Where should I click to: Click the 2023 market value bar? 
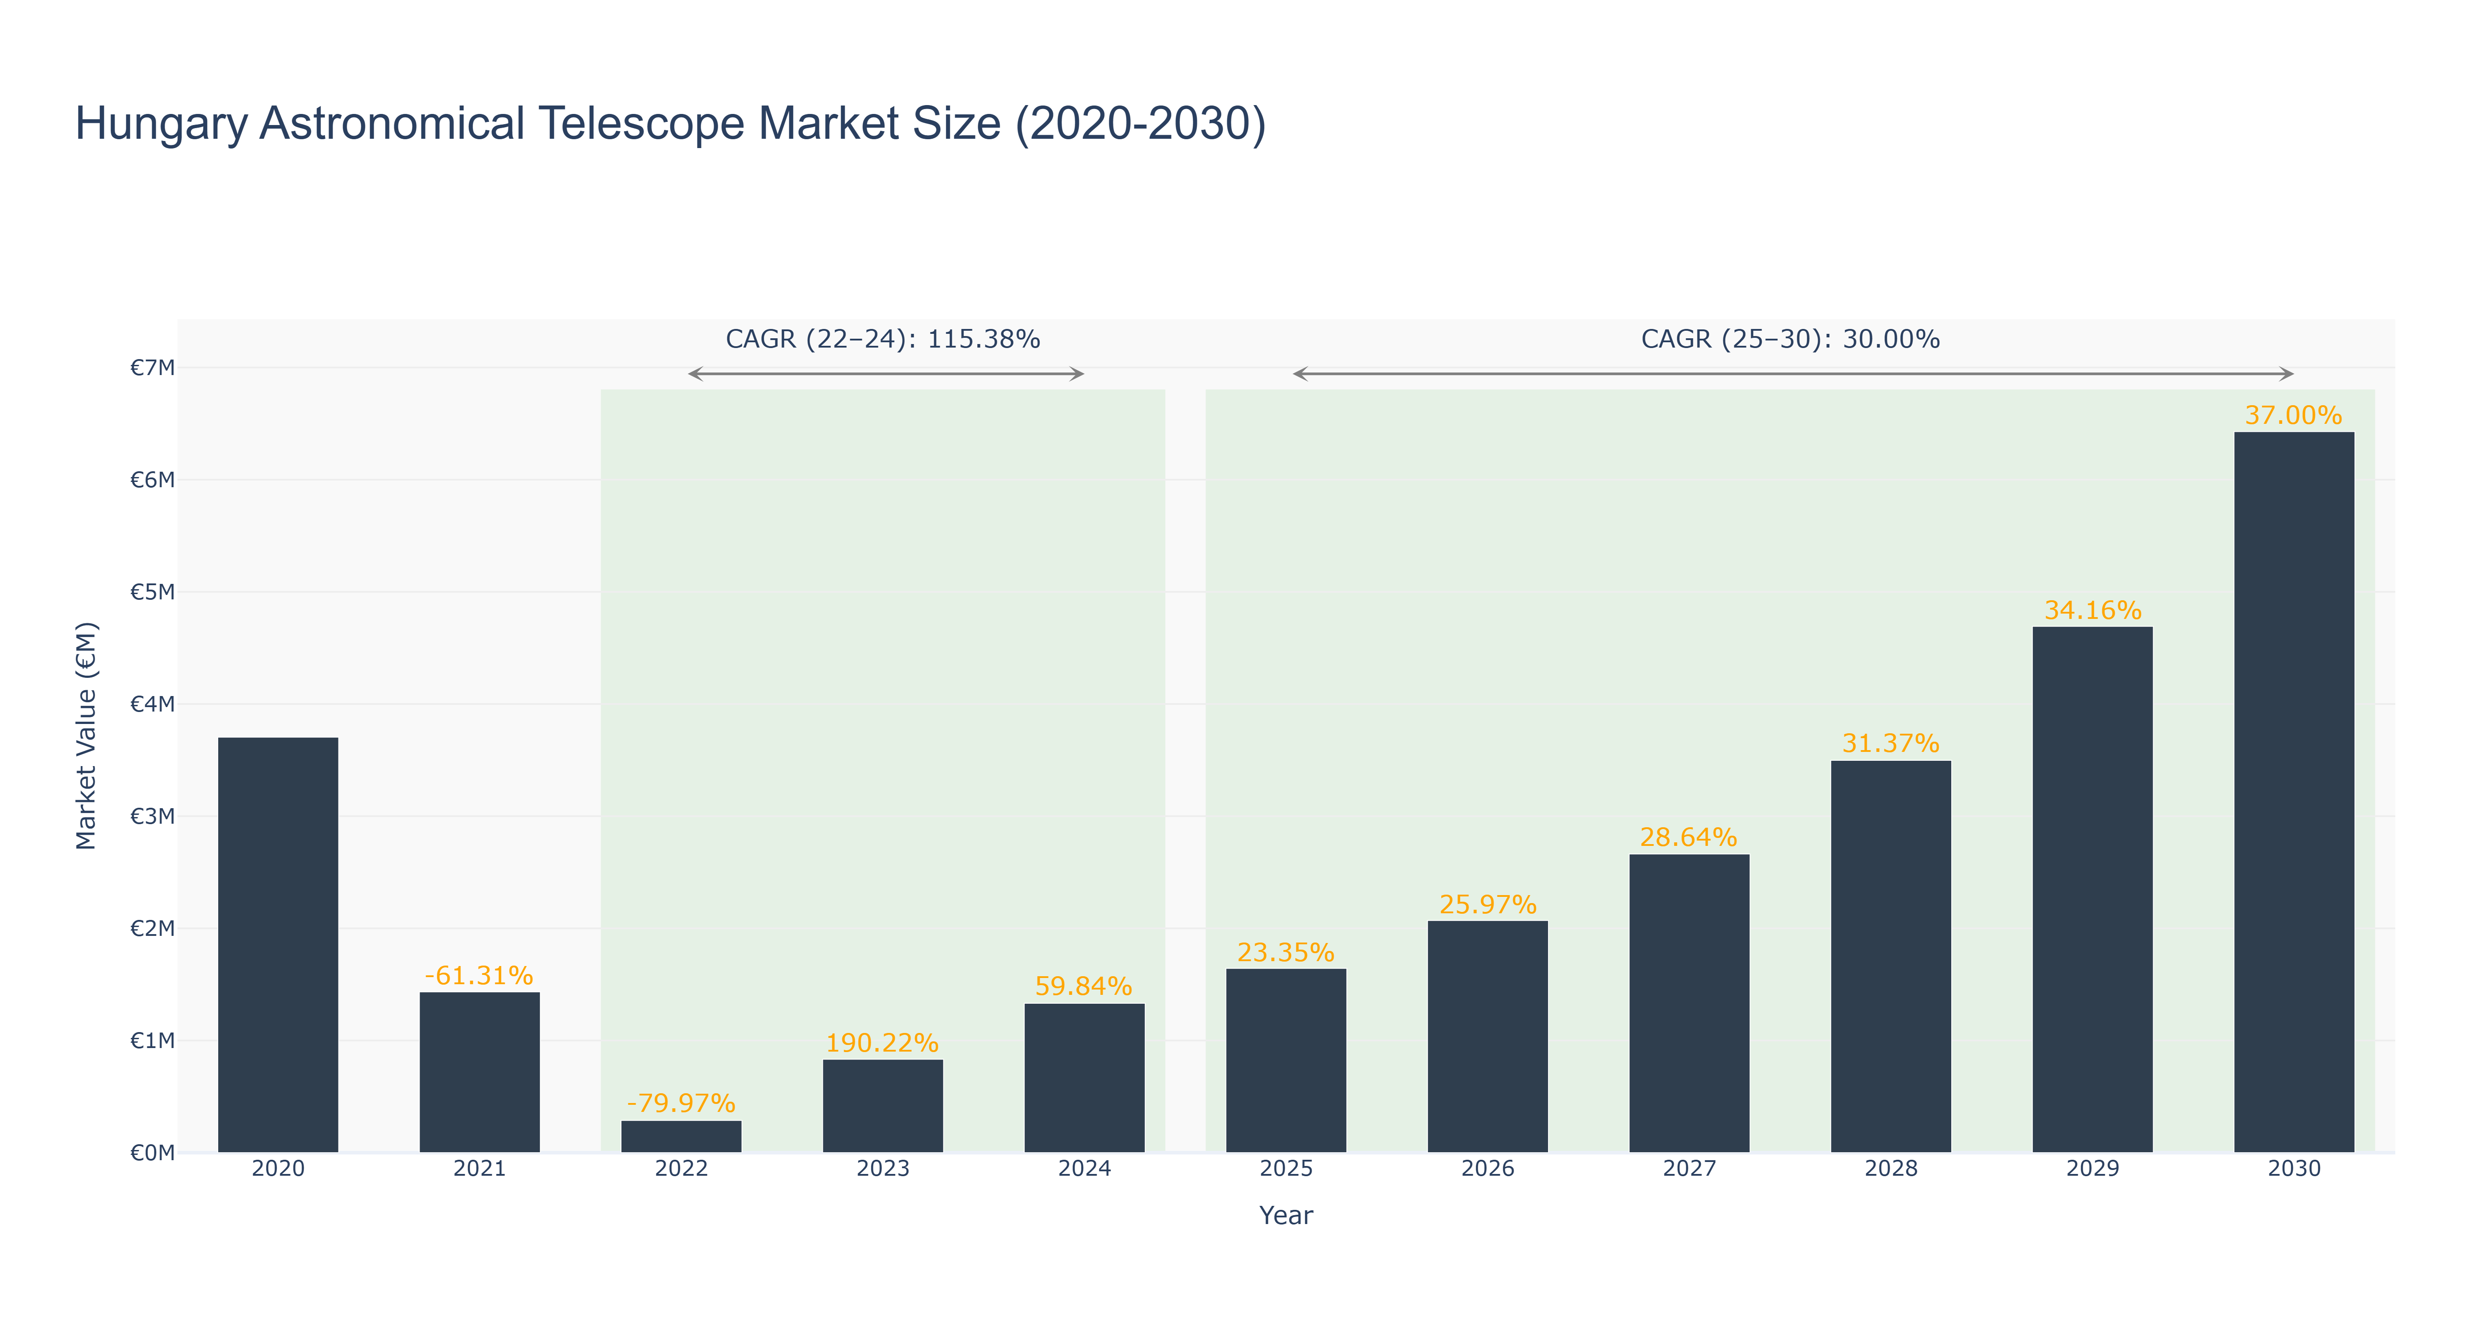pyautogui.click(x=882, y=1107)
